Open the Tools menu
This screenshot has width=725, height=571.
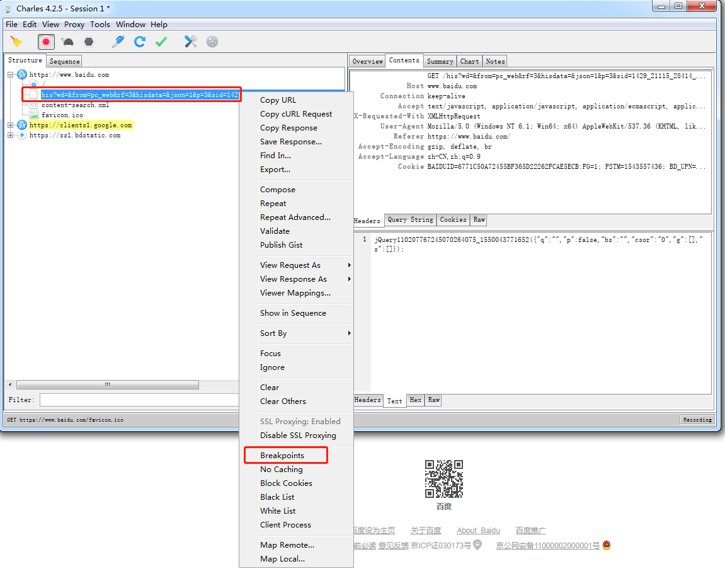pos(100,25)
